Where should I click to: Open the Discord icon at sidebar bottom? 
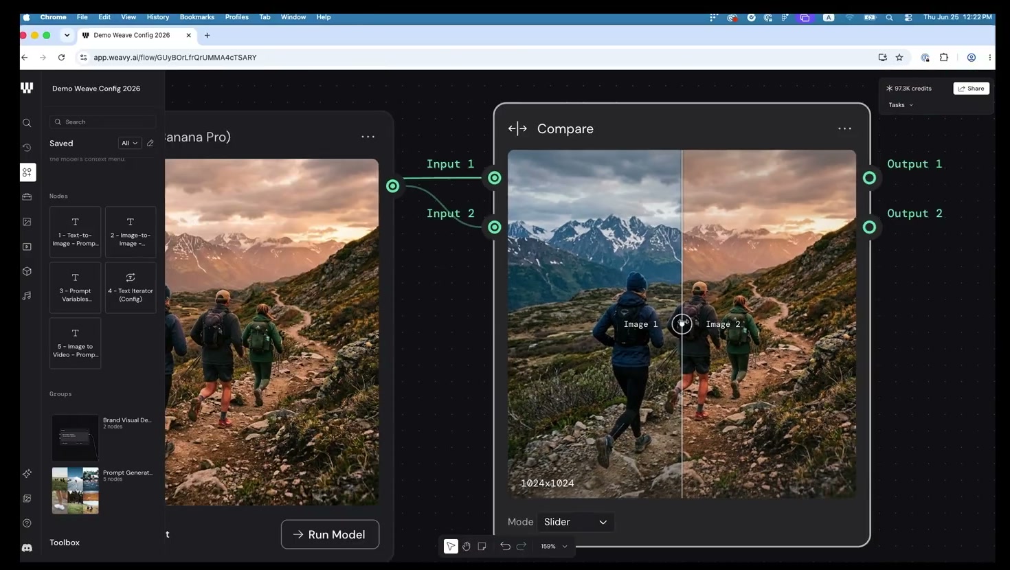27,548
